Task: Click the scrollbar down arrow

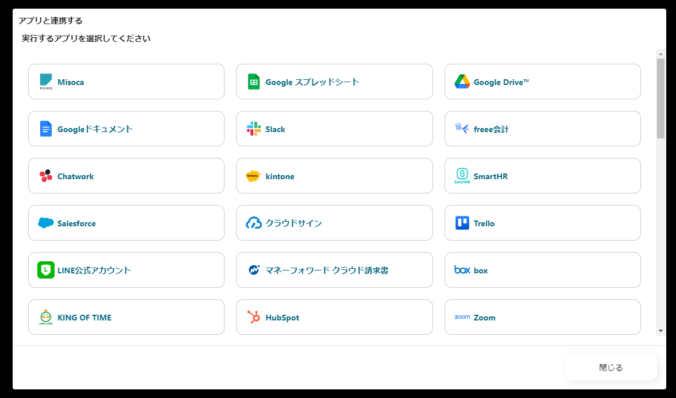Action: (660, 331)
